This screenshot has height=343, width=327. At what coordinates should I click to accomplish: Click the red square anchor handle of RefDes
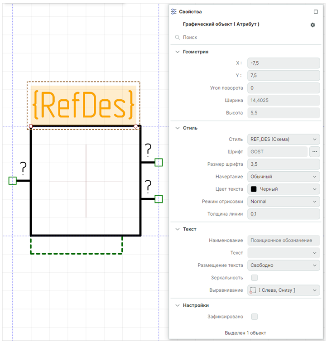click(31, 126)
